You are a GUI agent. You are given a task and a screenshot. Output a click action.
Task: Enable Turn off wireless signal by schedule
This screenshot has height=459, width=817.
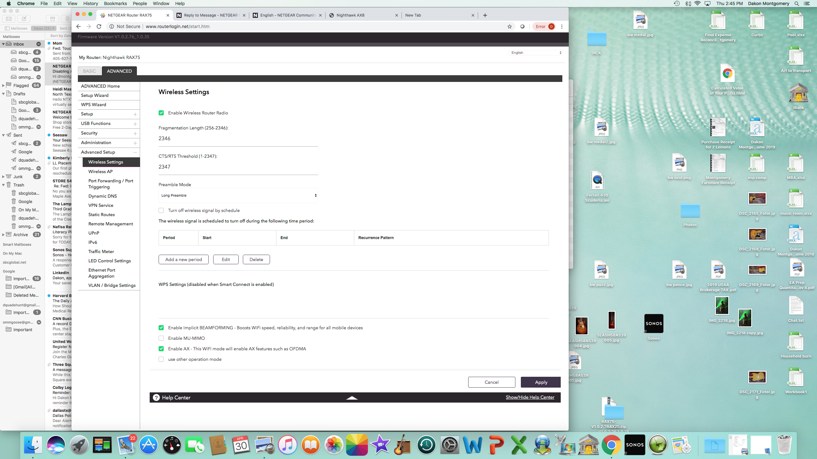point(161,210)
